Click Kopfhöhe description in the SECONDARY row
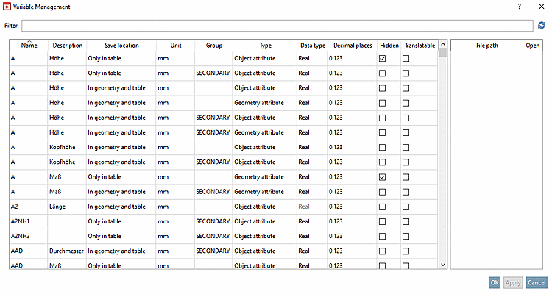This screenshot has height=294, width=552. (67, 162)
